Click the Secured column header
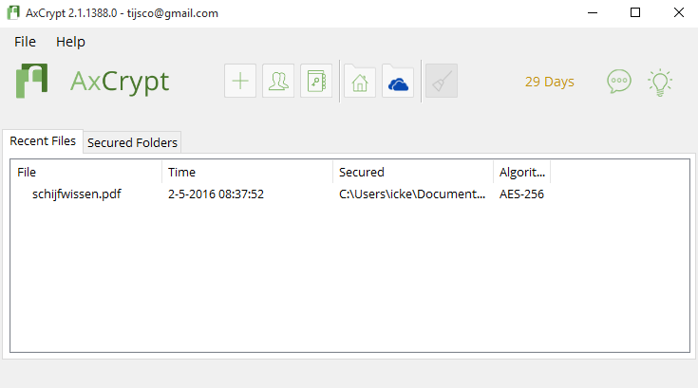 413,172
